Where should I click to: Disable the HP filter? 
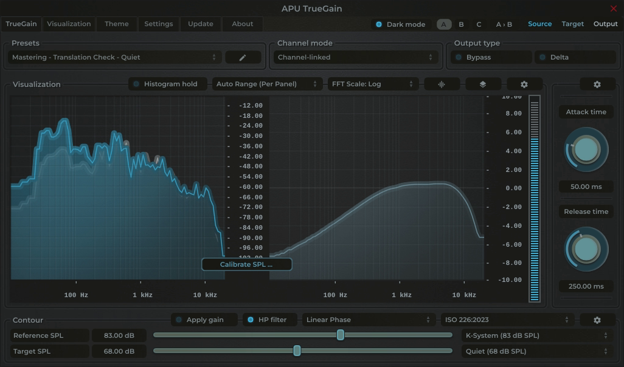269,320
